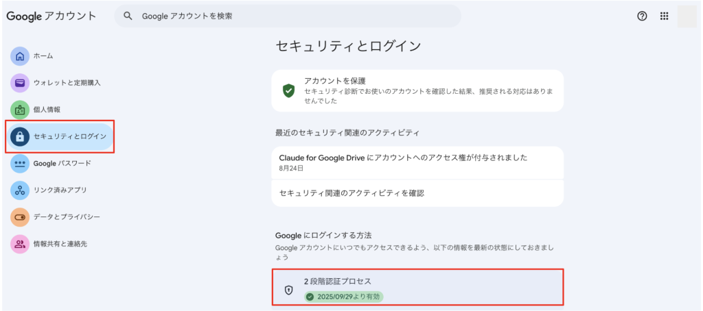703x311 pixels.
Task: Click the search magnifier icon
Action: click(128, 16)
